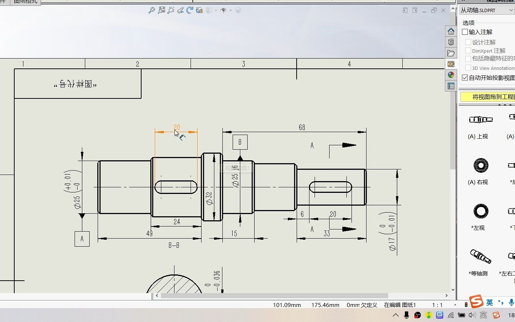This screenshot has width=515, height=322.
Task: Click the Sogou 英 language toggle
Action: click(489, 302)
